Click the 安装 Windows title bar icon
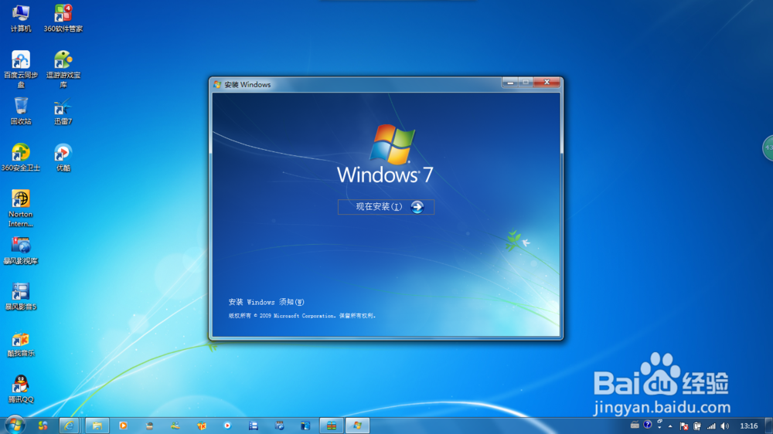773x434 pixels. point(217,85)
